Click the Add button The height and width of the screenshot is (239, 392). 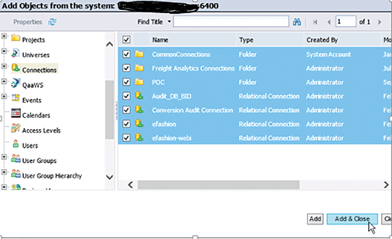coord(315,219)
